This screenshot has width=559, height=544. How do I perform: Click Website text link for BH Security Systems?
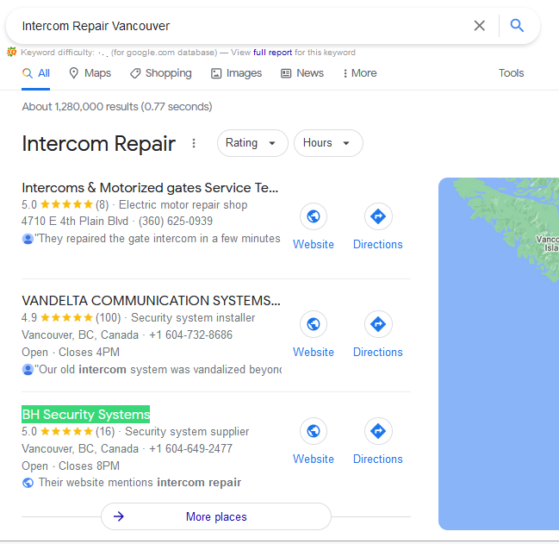tap(314, 460)
